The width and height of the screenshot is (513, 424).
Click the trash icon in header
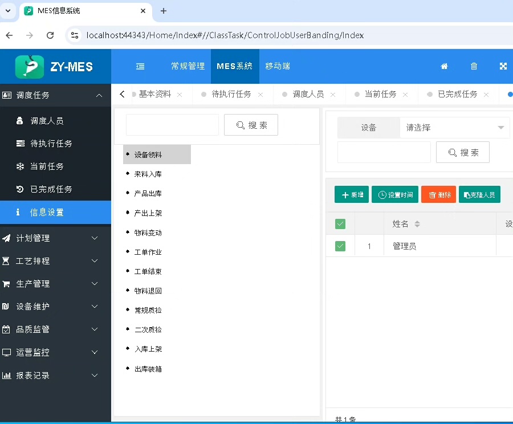pos(474,66)
